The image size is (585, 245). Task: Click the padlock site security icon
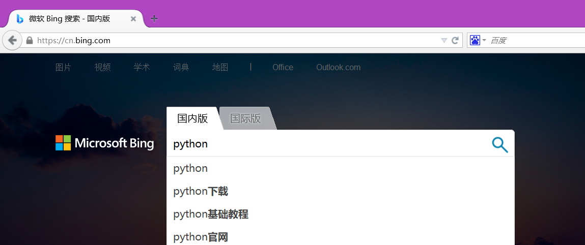(30, 40)
